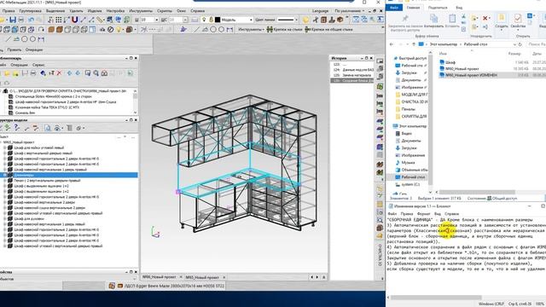Viewport: 546px width, 307px height.
Task: Open Формат menu in Notepad window
Action: pos(423,214)
